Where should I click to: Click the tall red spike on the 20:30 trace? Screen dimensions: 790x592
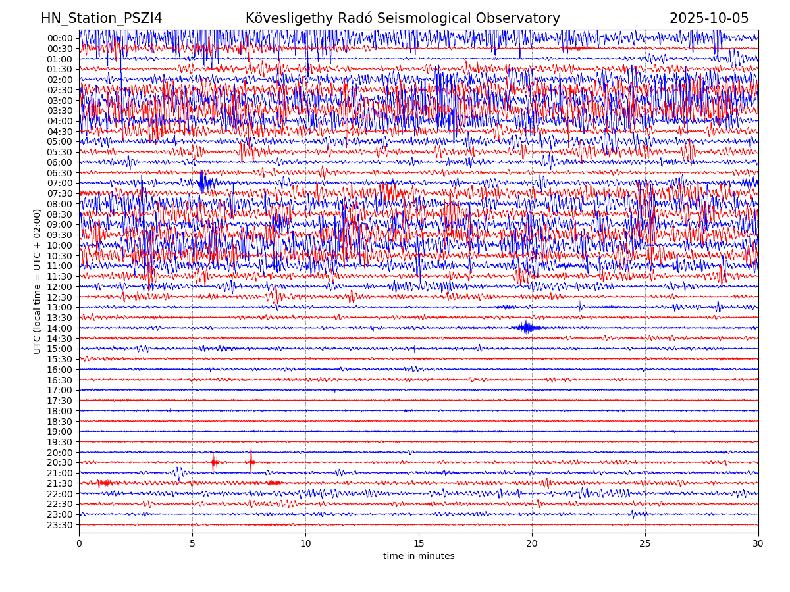click(251, 460)
